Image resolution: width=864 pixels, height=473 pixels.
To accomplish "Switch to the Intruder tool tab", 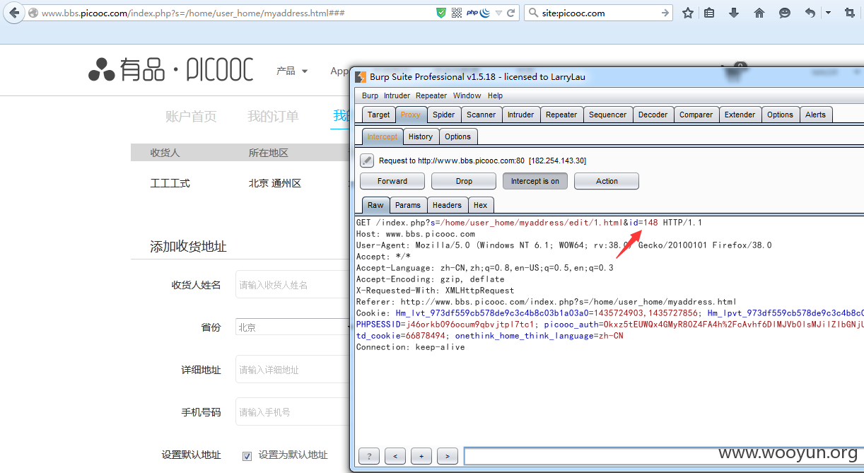I will [x=520, y=115].
